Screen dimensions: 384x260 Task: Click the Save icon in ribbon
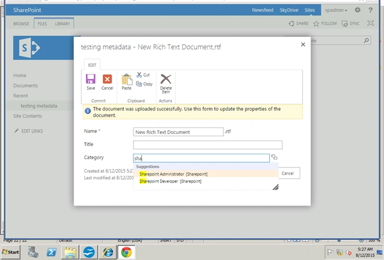point(91,79)
